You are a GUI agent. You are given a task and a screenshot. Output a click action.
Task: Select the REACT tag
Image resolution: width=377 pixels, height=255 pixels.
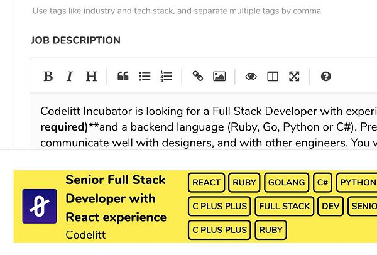[206, 183]
